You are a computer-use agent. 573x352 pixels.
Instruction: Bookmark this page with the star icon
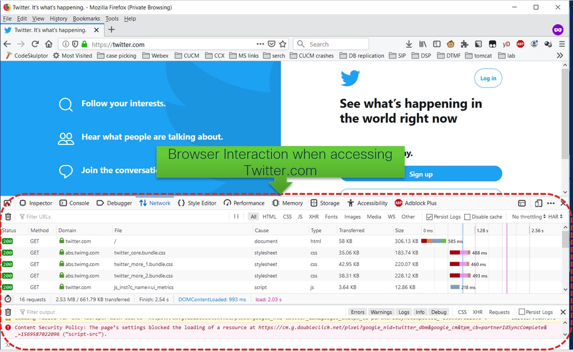coord(283,44)
